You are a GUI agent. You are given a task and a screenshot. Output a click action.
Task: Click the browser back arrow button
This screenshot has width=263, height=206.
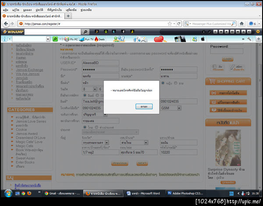click(6, 24)
